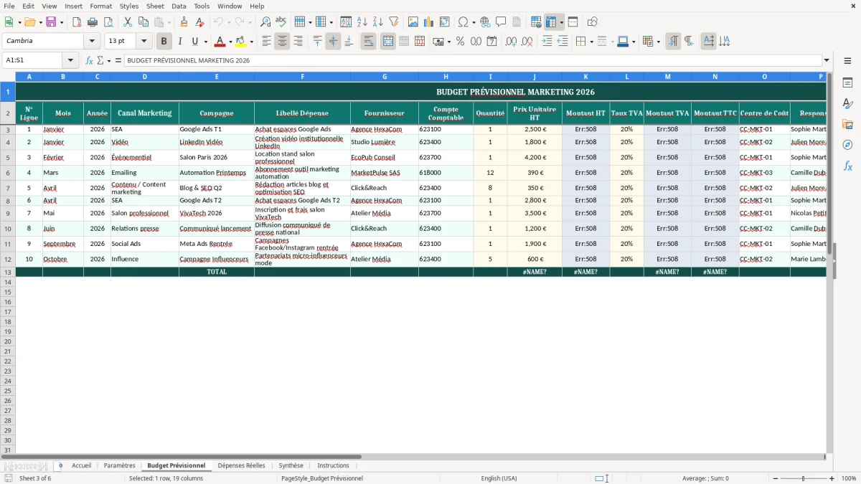Click the Add Decimal Place icon
Image resolution: width=861 pixels, height=484 pixels.
tap(512, 42)
